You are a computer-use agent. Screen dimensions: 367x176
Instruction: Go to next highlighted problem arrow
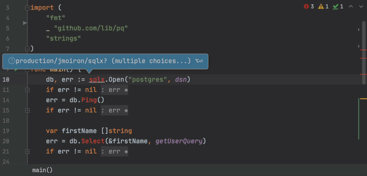[361, 6]
